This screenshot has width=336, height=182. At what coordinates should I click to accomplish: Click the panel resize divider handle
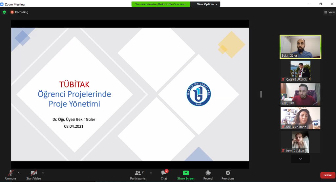click(x=261, y=94)
